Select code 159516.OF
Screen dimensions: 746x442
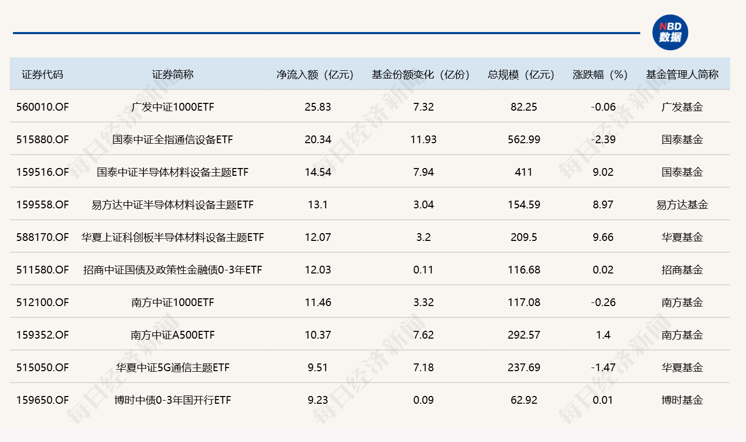coord(42,172)
